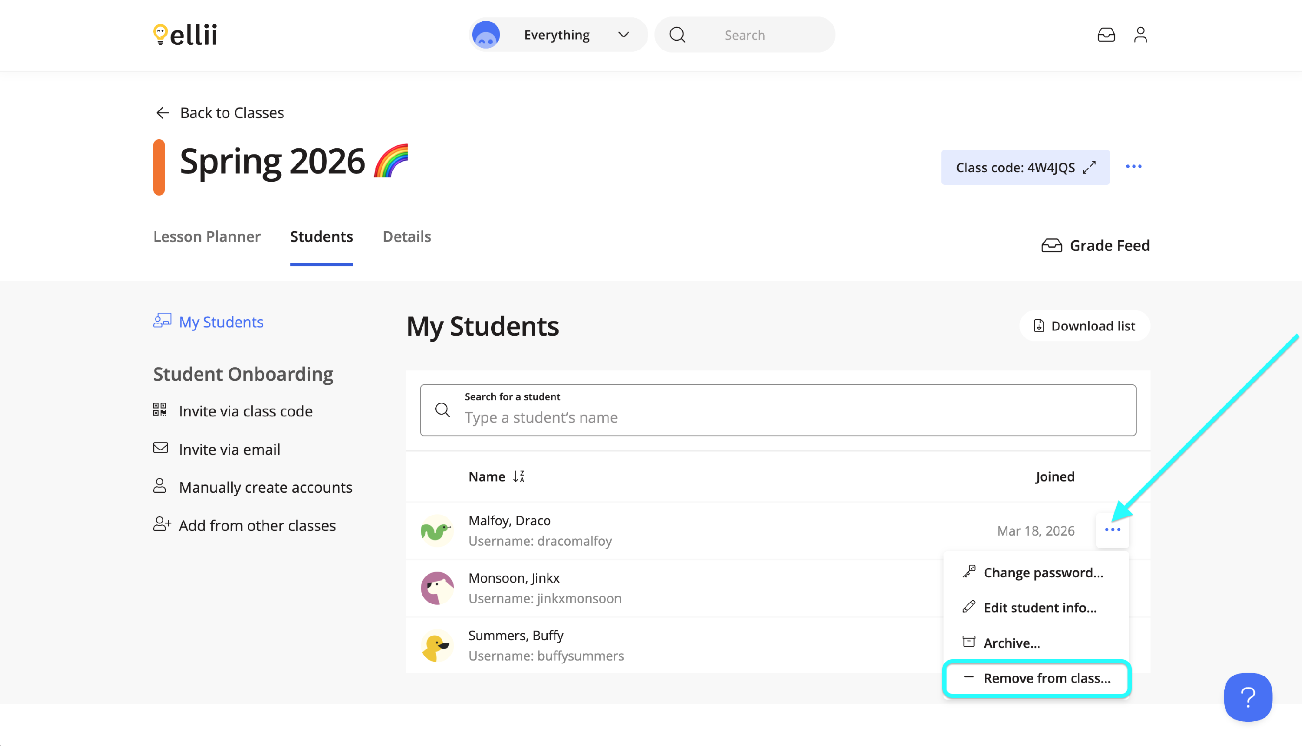Click the ellii logo
1302x746 pixels.
click(x=185, y=35)
